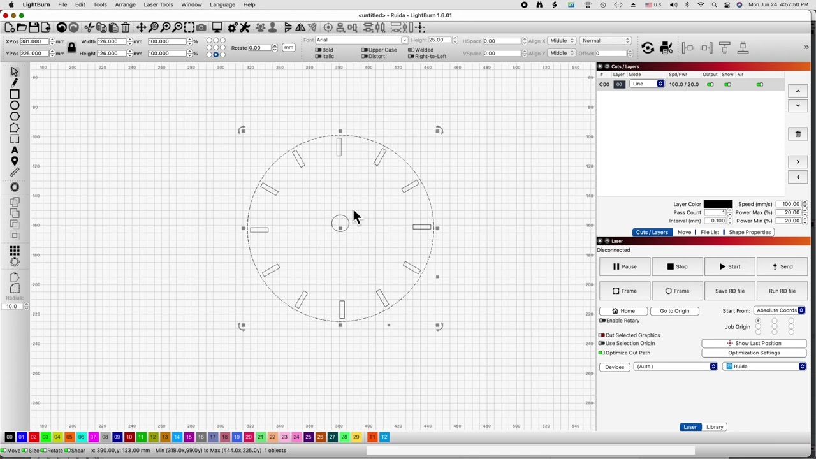Viewport: 816px width, 459px height.
Task: Enable Rotary toggle
Action: tap(602, 321)
